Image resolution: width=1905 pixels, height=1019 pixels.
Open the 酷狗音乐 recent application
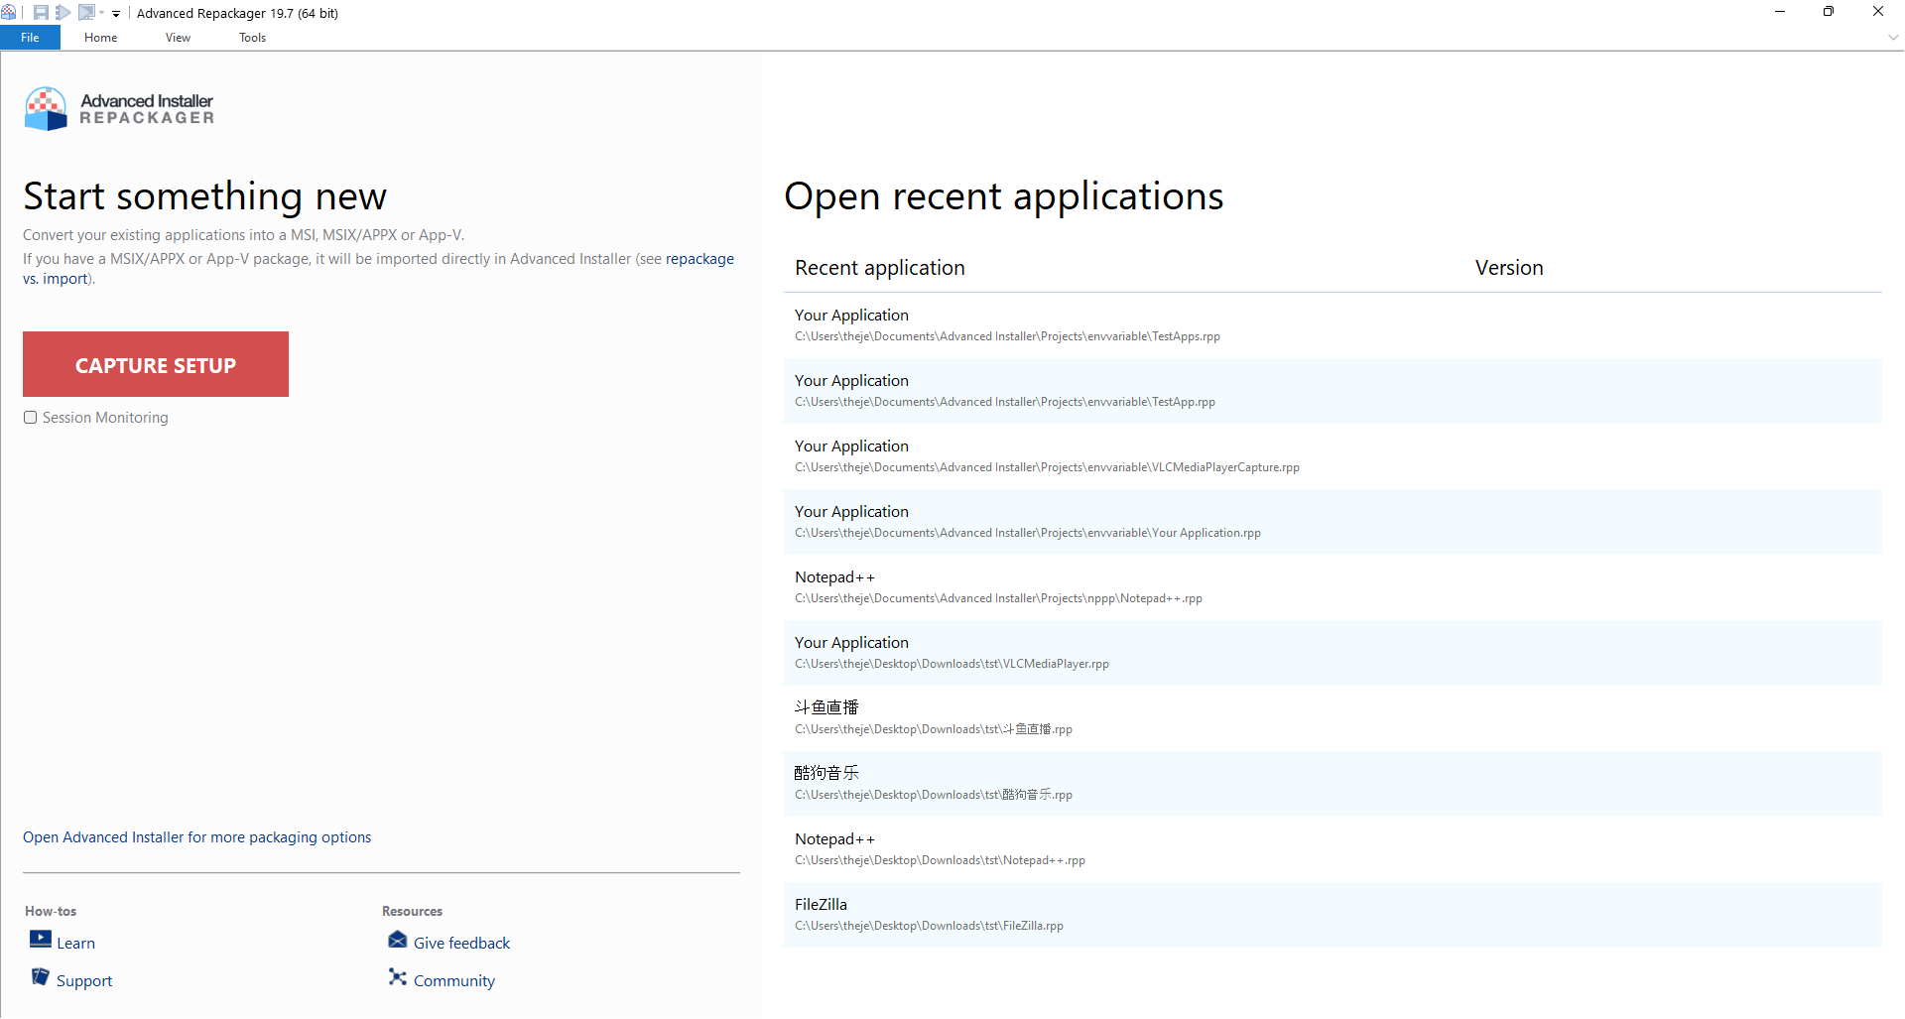[x=1333, y=784]
